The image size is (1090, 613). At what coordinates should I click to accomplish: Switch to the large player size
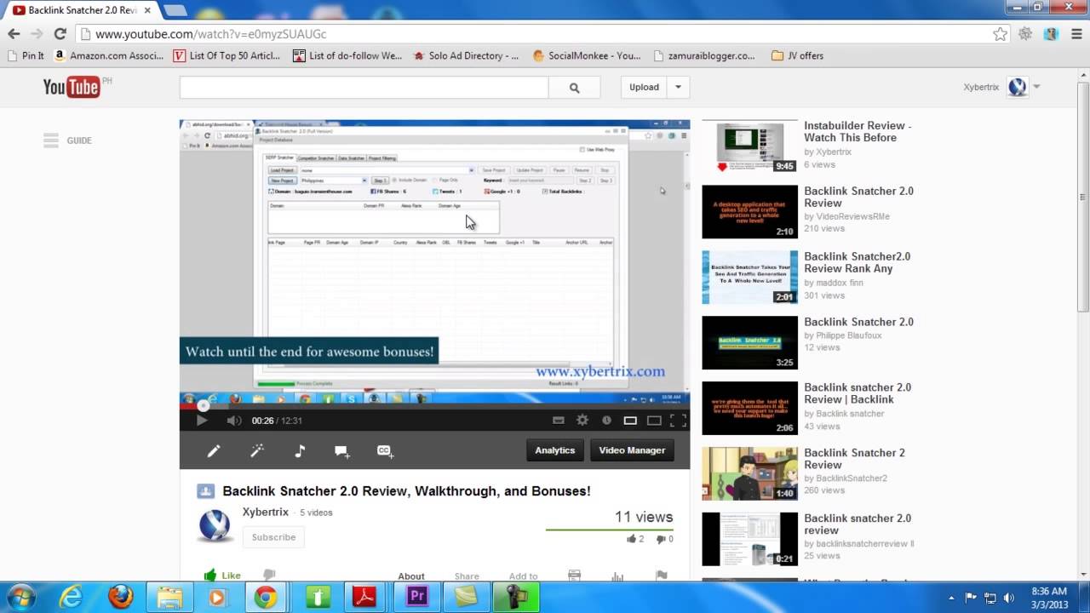(654, 420)
